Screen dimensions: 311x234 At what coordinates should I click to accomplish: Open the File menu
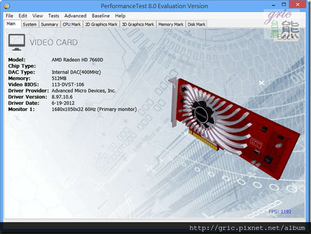tap(9, 15)
